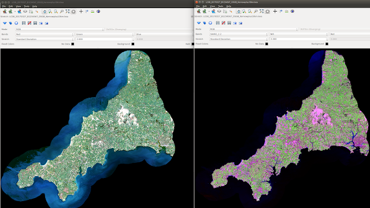Click stretch value field showing 3.000
Viewport: 370px width, 208px height.
[299, 39]
